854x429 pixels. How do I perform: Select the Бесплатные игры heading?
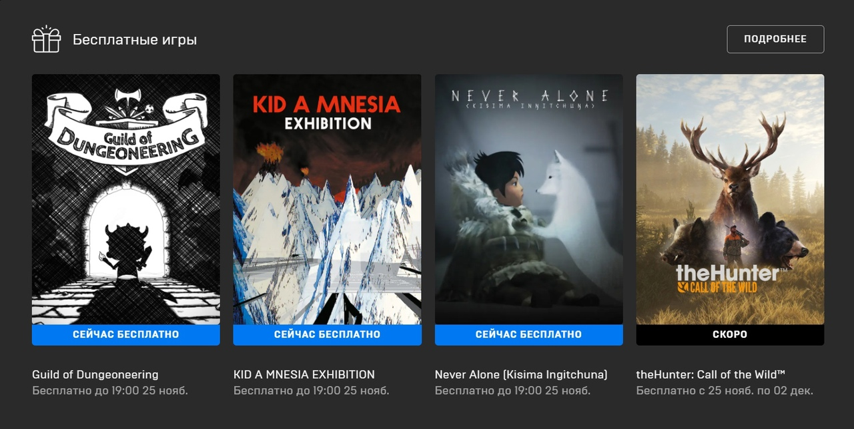(135, 39)
